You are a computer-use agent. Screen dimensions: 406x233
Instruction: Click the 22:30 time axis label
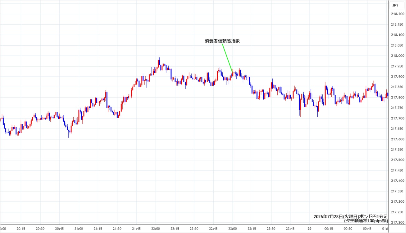[x=194, y=229]
